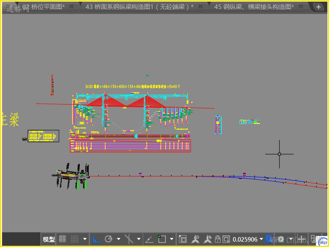329x247 pixels.
Task: Toggle polar tracking circle icon
Action: 109,239
